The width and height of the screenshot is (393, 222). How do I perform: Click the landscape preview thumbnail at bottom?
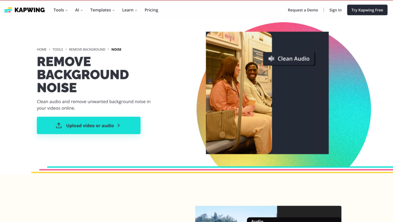click(x=236, y=214)
